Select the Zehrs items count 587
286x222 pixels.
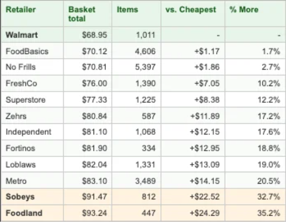pyautogui.click(x=148, y=116)
